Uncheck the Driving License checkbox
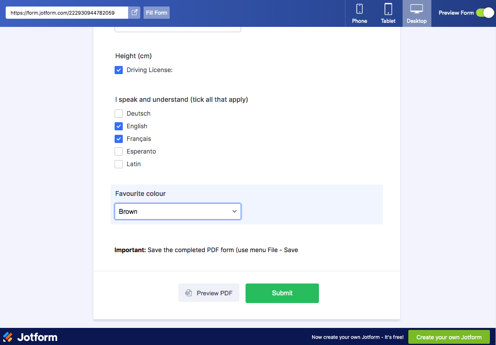Viewport: 496px width, 345px height. coord(119,70)
